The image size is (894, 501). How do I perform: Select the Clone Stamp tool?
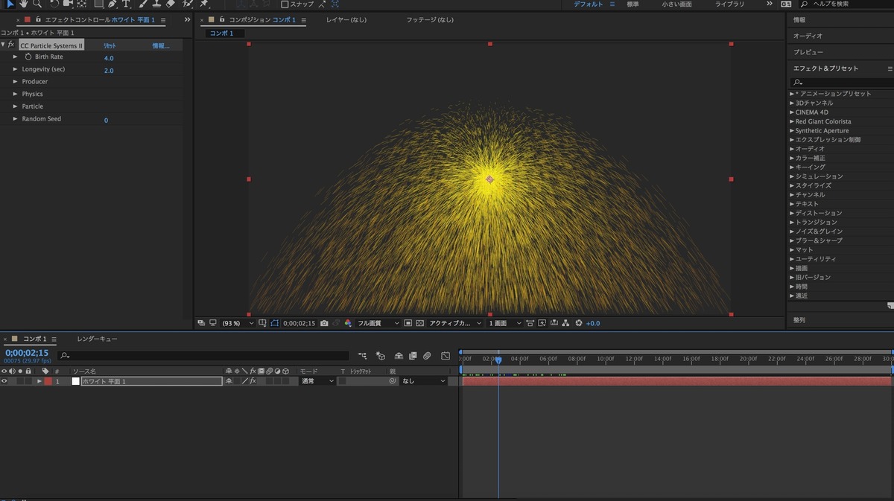coord(156,4)
